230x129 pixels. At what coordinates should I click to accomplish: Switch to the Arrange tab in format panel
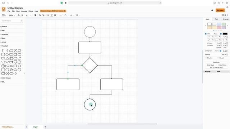tap(225, 19)
